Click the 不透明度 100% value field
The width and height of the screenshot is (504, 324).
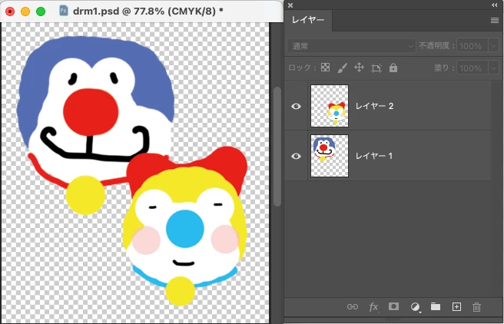(x=472, y=46)
